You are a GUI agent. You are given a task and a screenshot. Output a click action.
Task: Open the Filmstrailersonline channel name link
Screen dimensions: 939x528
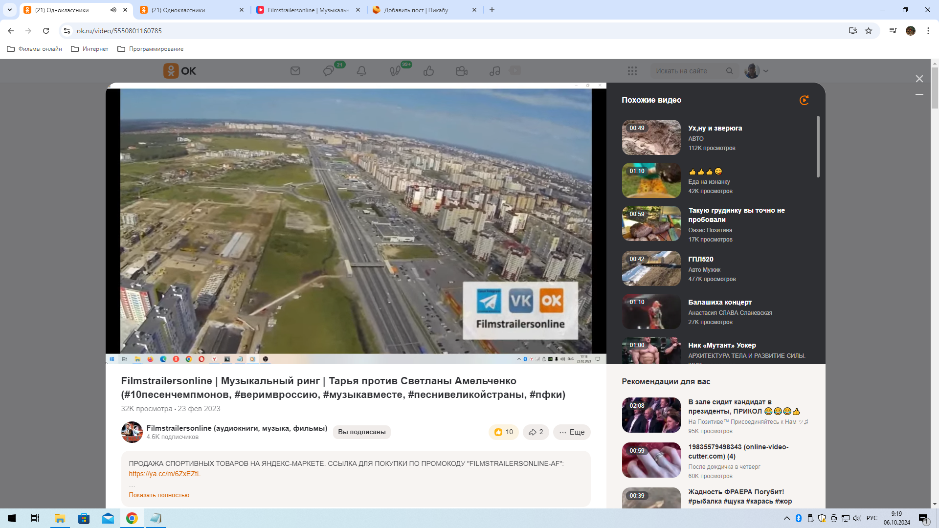[x=237, y=428]
